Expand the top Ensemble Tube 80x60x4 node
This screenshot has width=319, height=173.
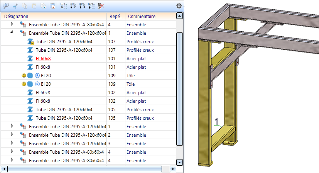[12, 24]
